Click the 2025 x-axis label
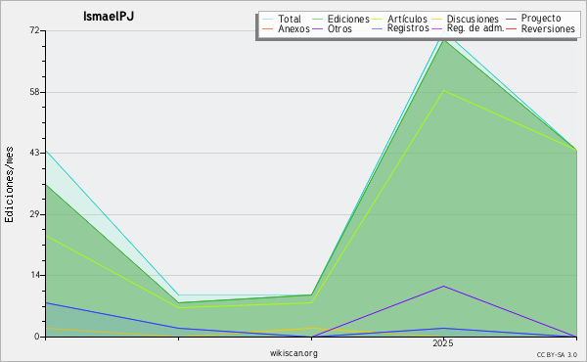The width and height of the screenshot is (587, 362). (x=443, y=342)
